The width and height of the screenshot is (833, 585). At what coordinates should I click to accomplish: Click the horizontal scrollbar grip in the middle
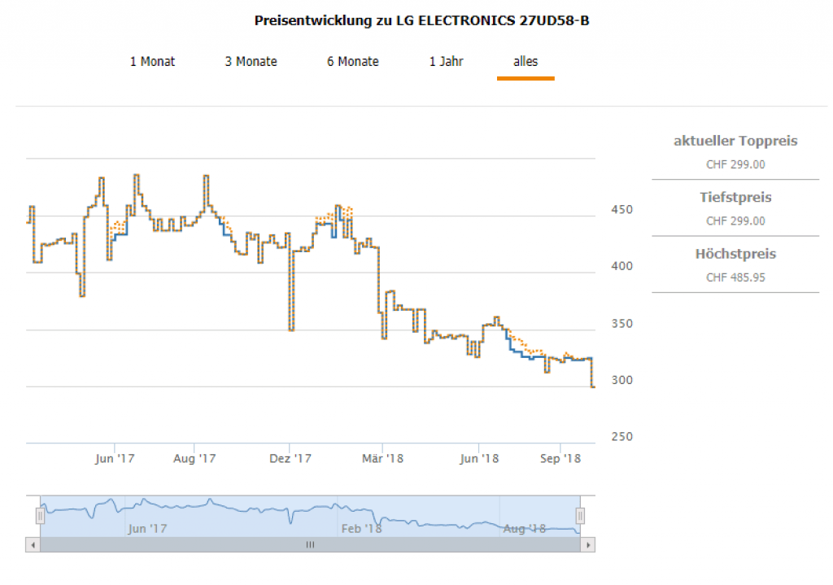(x=310, y=545)
